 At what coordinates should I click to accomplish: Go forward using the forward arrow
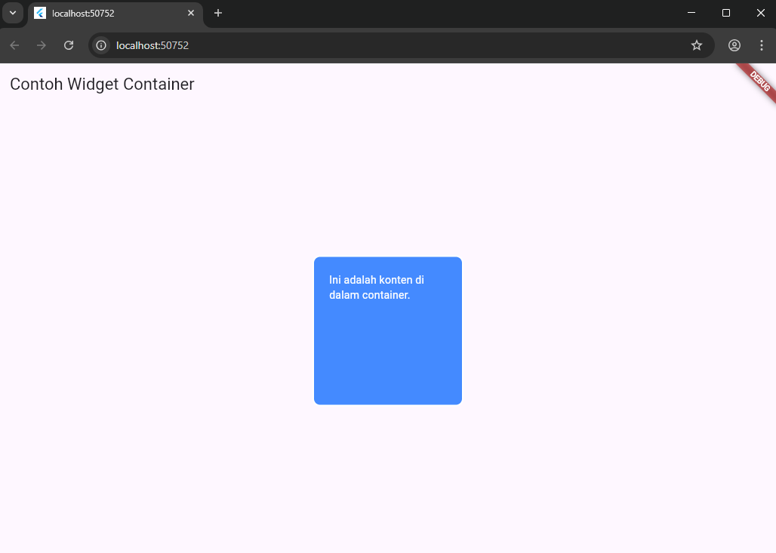(x=42, y=45)
